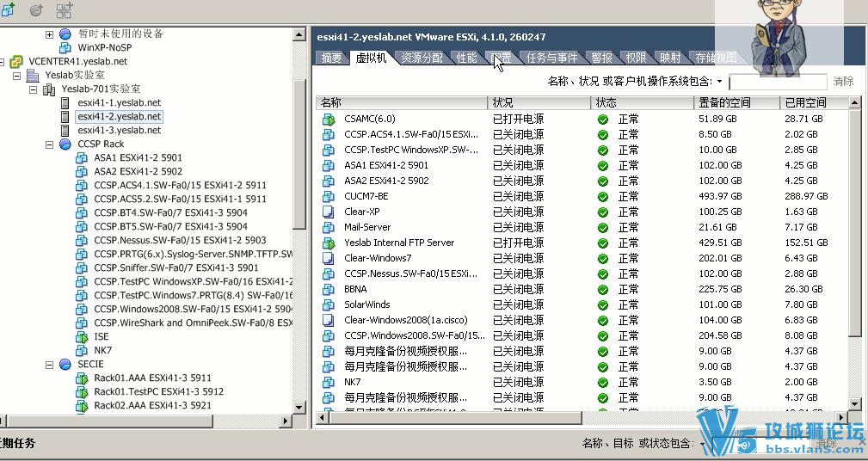Screen dimensions: 868x461
Task: Collapse the Yeslab-701实验室 cluster node
Action: [34, 89]
